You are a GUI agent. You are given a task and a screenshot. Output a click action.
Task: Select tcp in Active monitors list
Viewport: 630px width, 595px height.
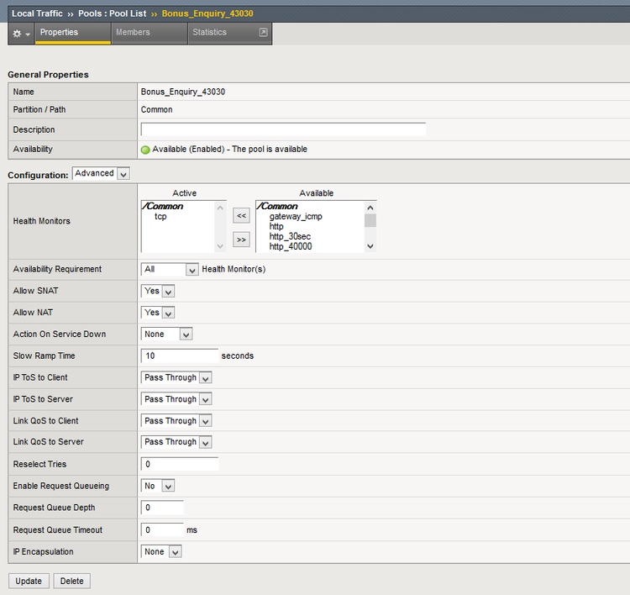(x=160, y=217)
